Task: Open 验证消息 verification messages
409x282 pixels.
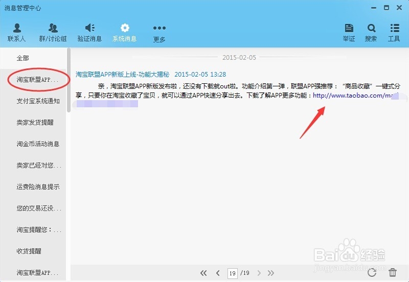Action: point(89,33)
